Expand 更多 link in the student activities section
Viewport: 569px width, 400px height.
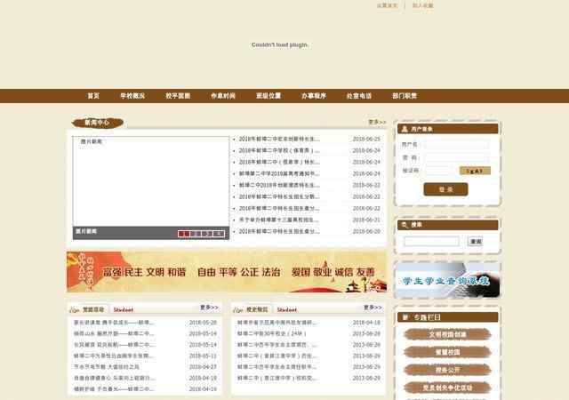[x=209, y=308]
